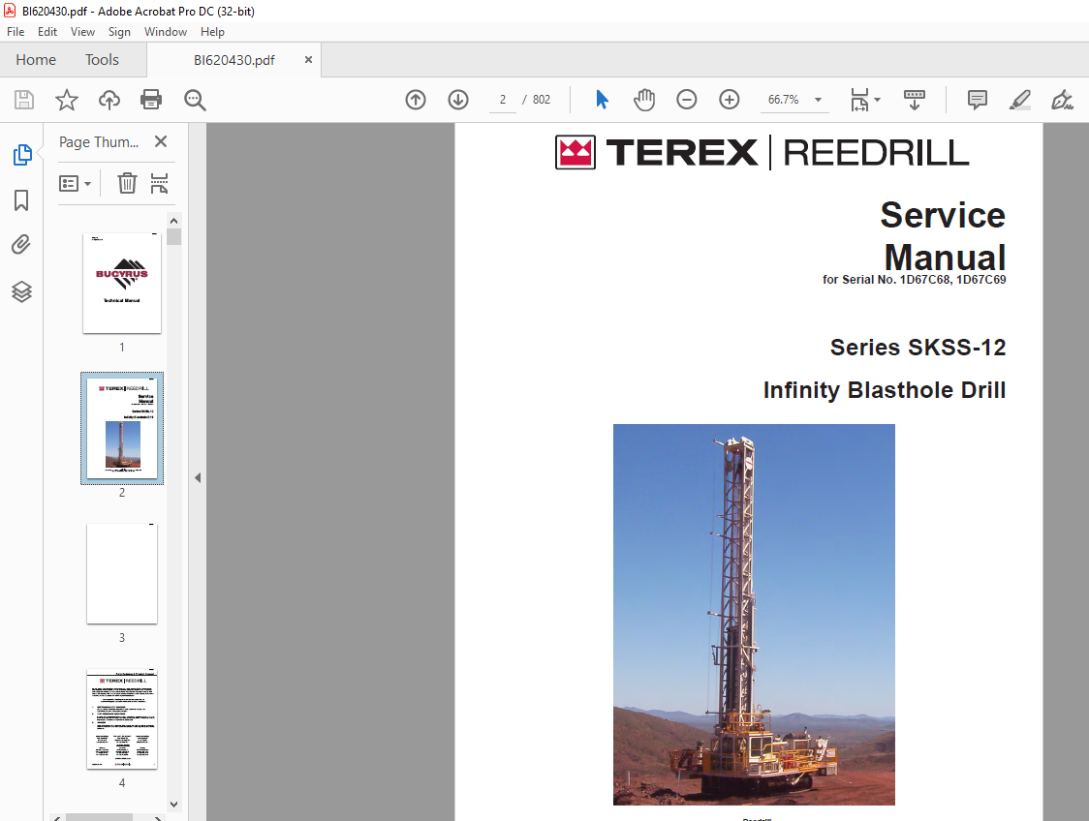Select page 4 thumbnail

point(122,719)
